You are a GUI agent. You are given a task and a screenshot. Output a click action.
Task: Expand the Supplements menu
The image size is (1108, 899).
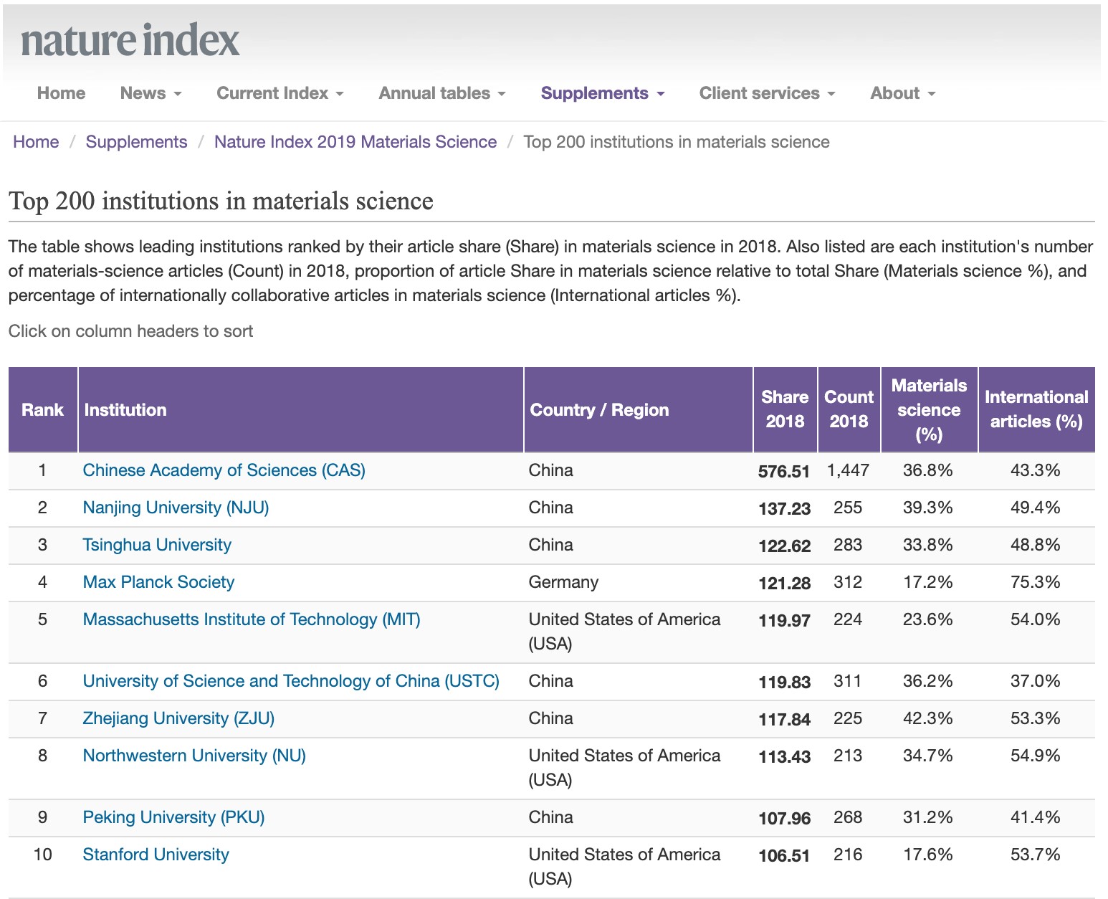point(603,93)
